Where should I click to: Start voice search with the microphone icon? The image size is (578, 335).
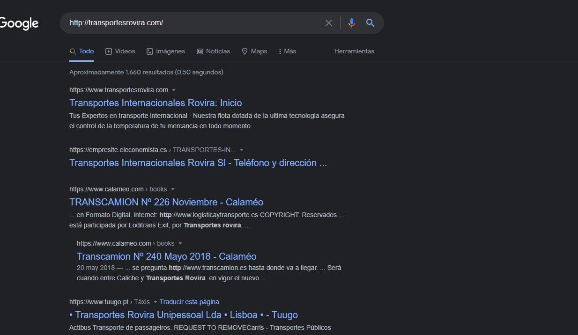click(352, 23)
